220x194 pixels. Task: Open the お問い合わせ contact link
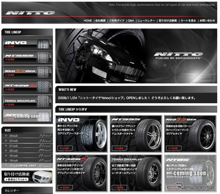(207, 21)
